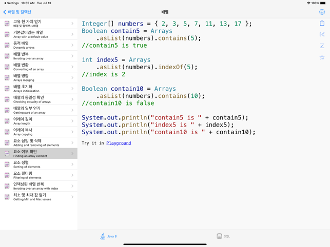Viewport: 330px width, 247px height.
Task: Tap the icon beside 'Array length'
Action: [7, 121]
